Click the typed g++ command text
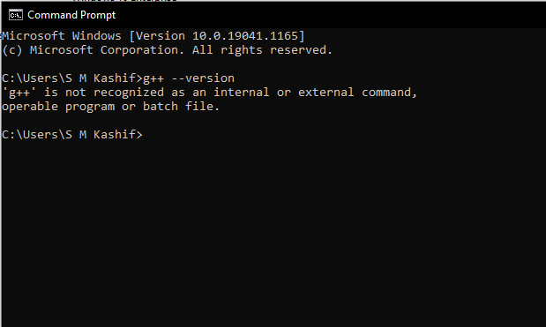 point(153,79)
